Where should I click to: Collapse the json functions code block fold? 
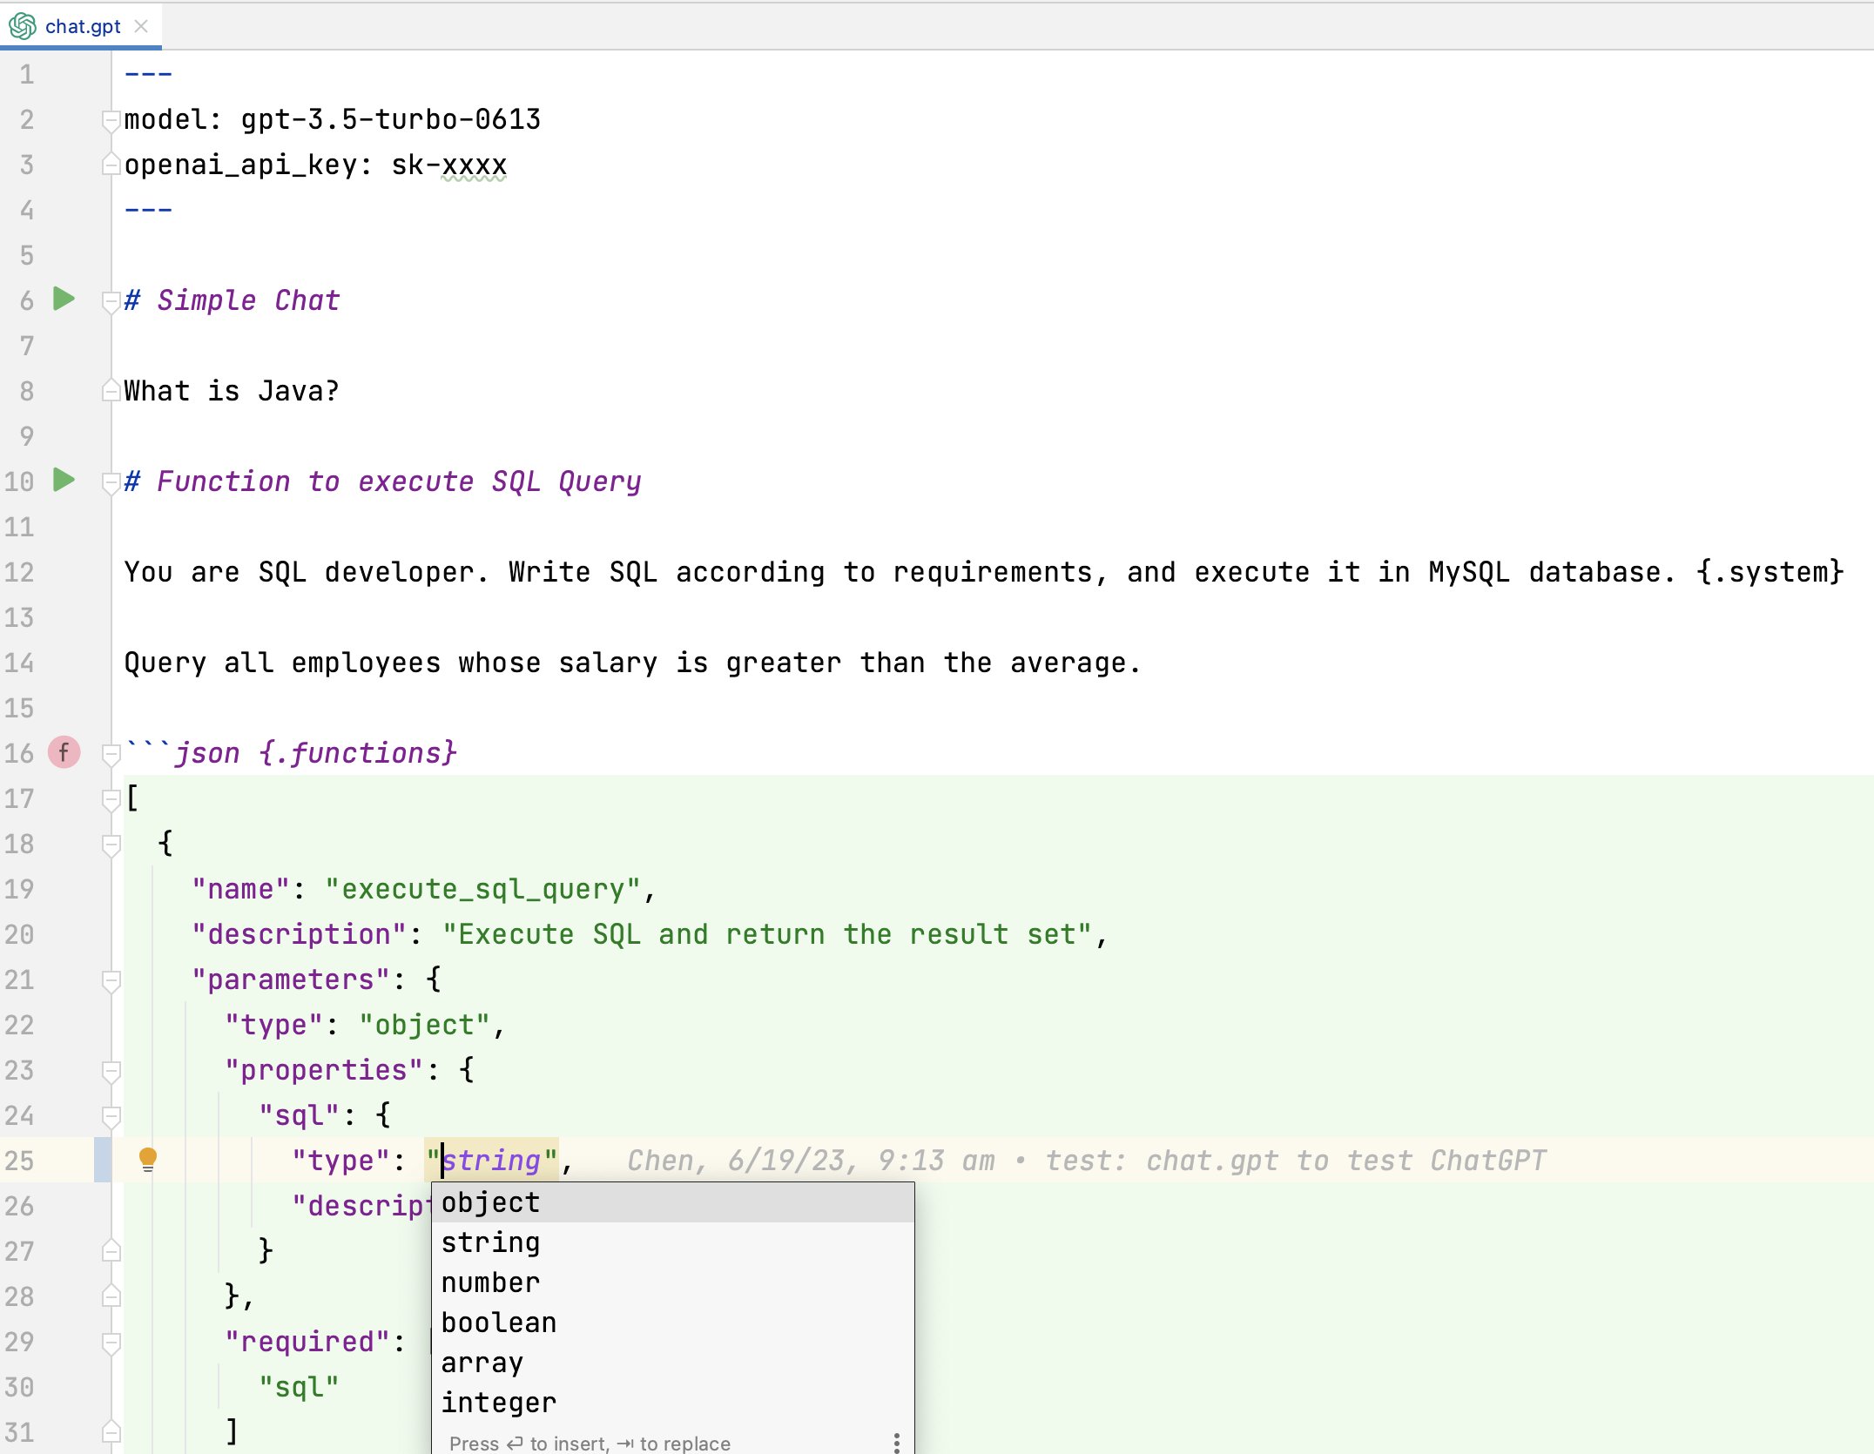click(x=110, y=754)
